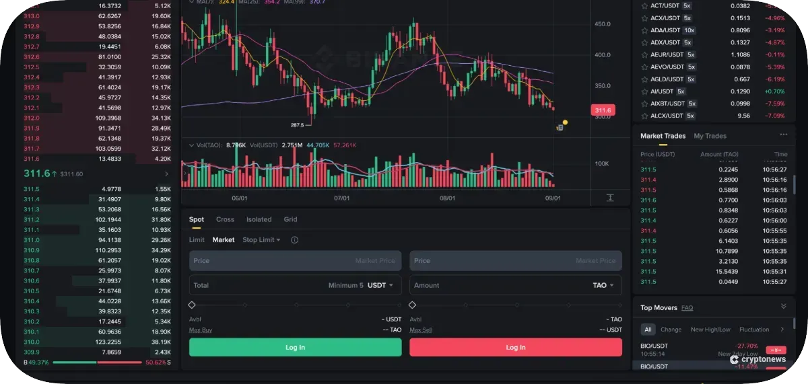Open the TAO unit dropdown in Amount

click(x=603, y=285)
